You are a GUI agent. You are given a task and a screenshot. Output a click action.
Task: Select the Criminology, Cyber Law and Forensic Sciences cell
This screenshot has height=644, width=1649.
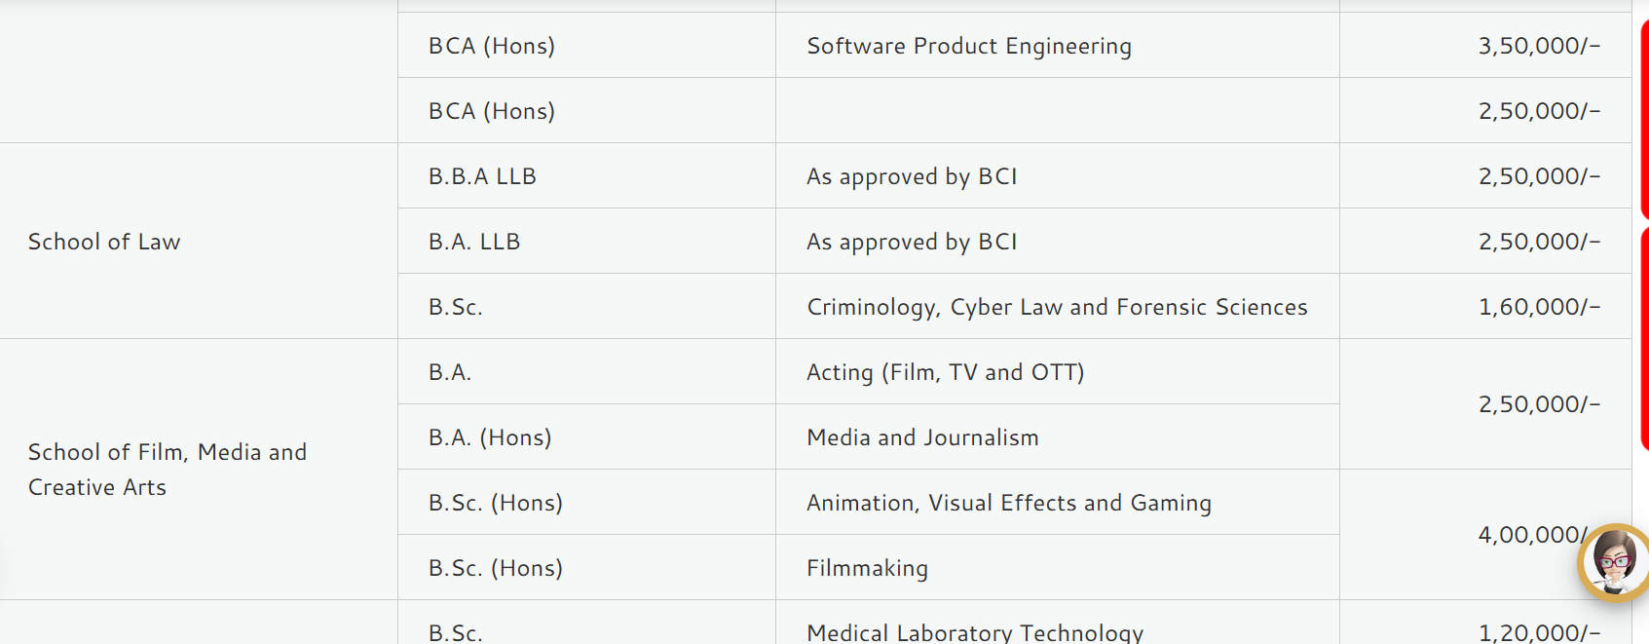(x=1058, y=306)
